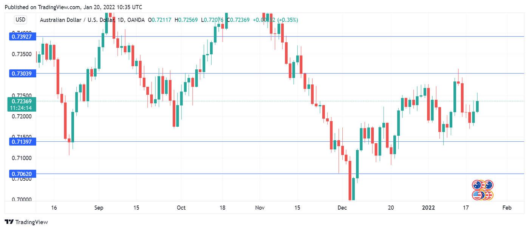529x230 pixels.
Task: Click the Dec label on time axis
Action: [x=343, y=208]
